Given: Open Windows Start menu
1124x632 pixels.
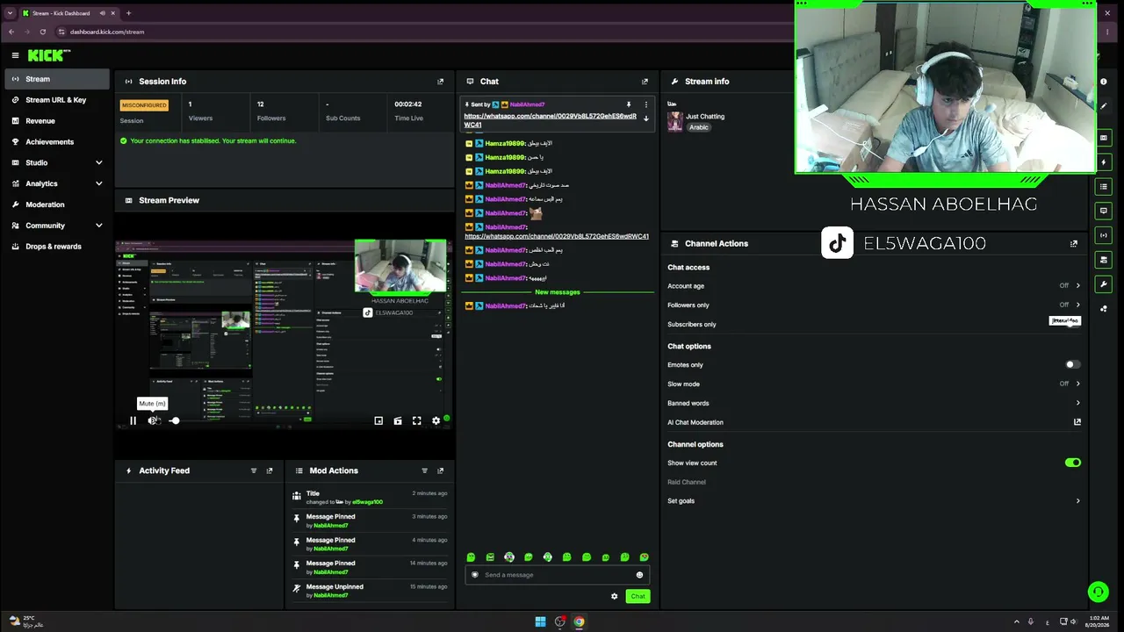Looking at the screenshot, I should pos(540,622).
